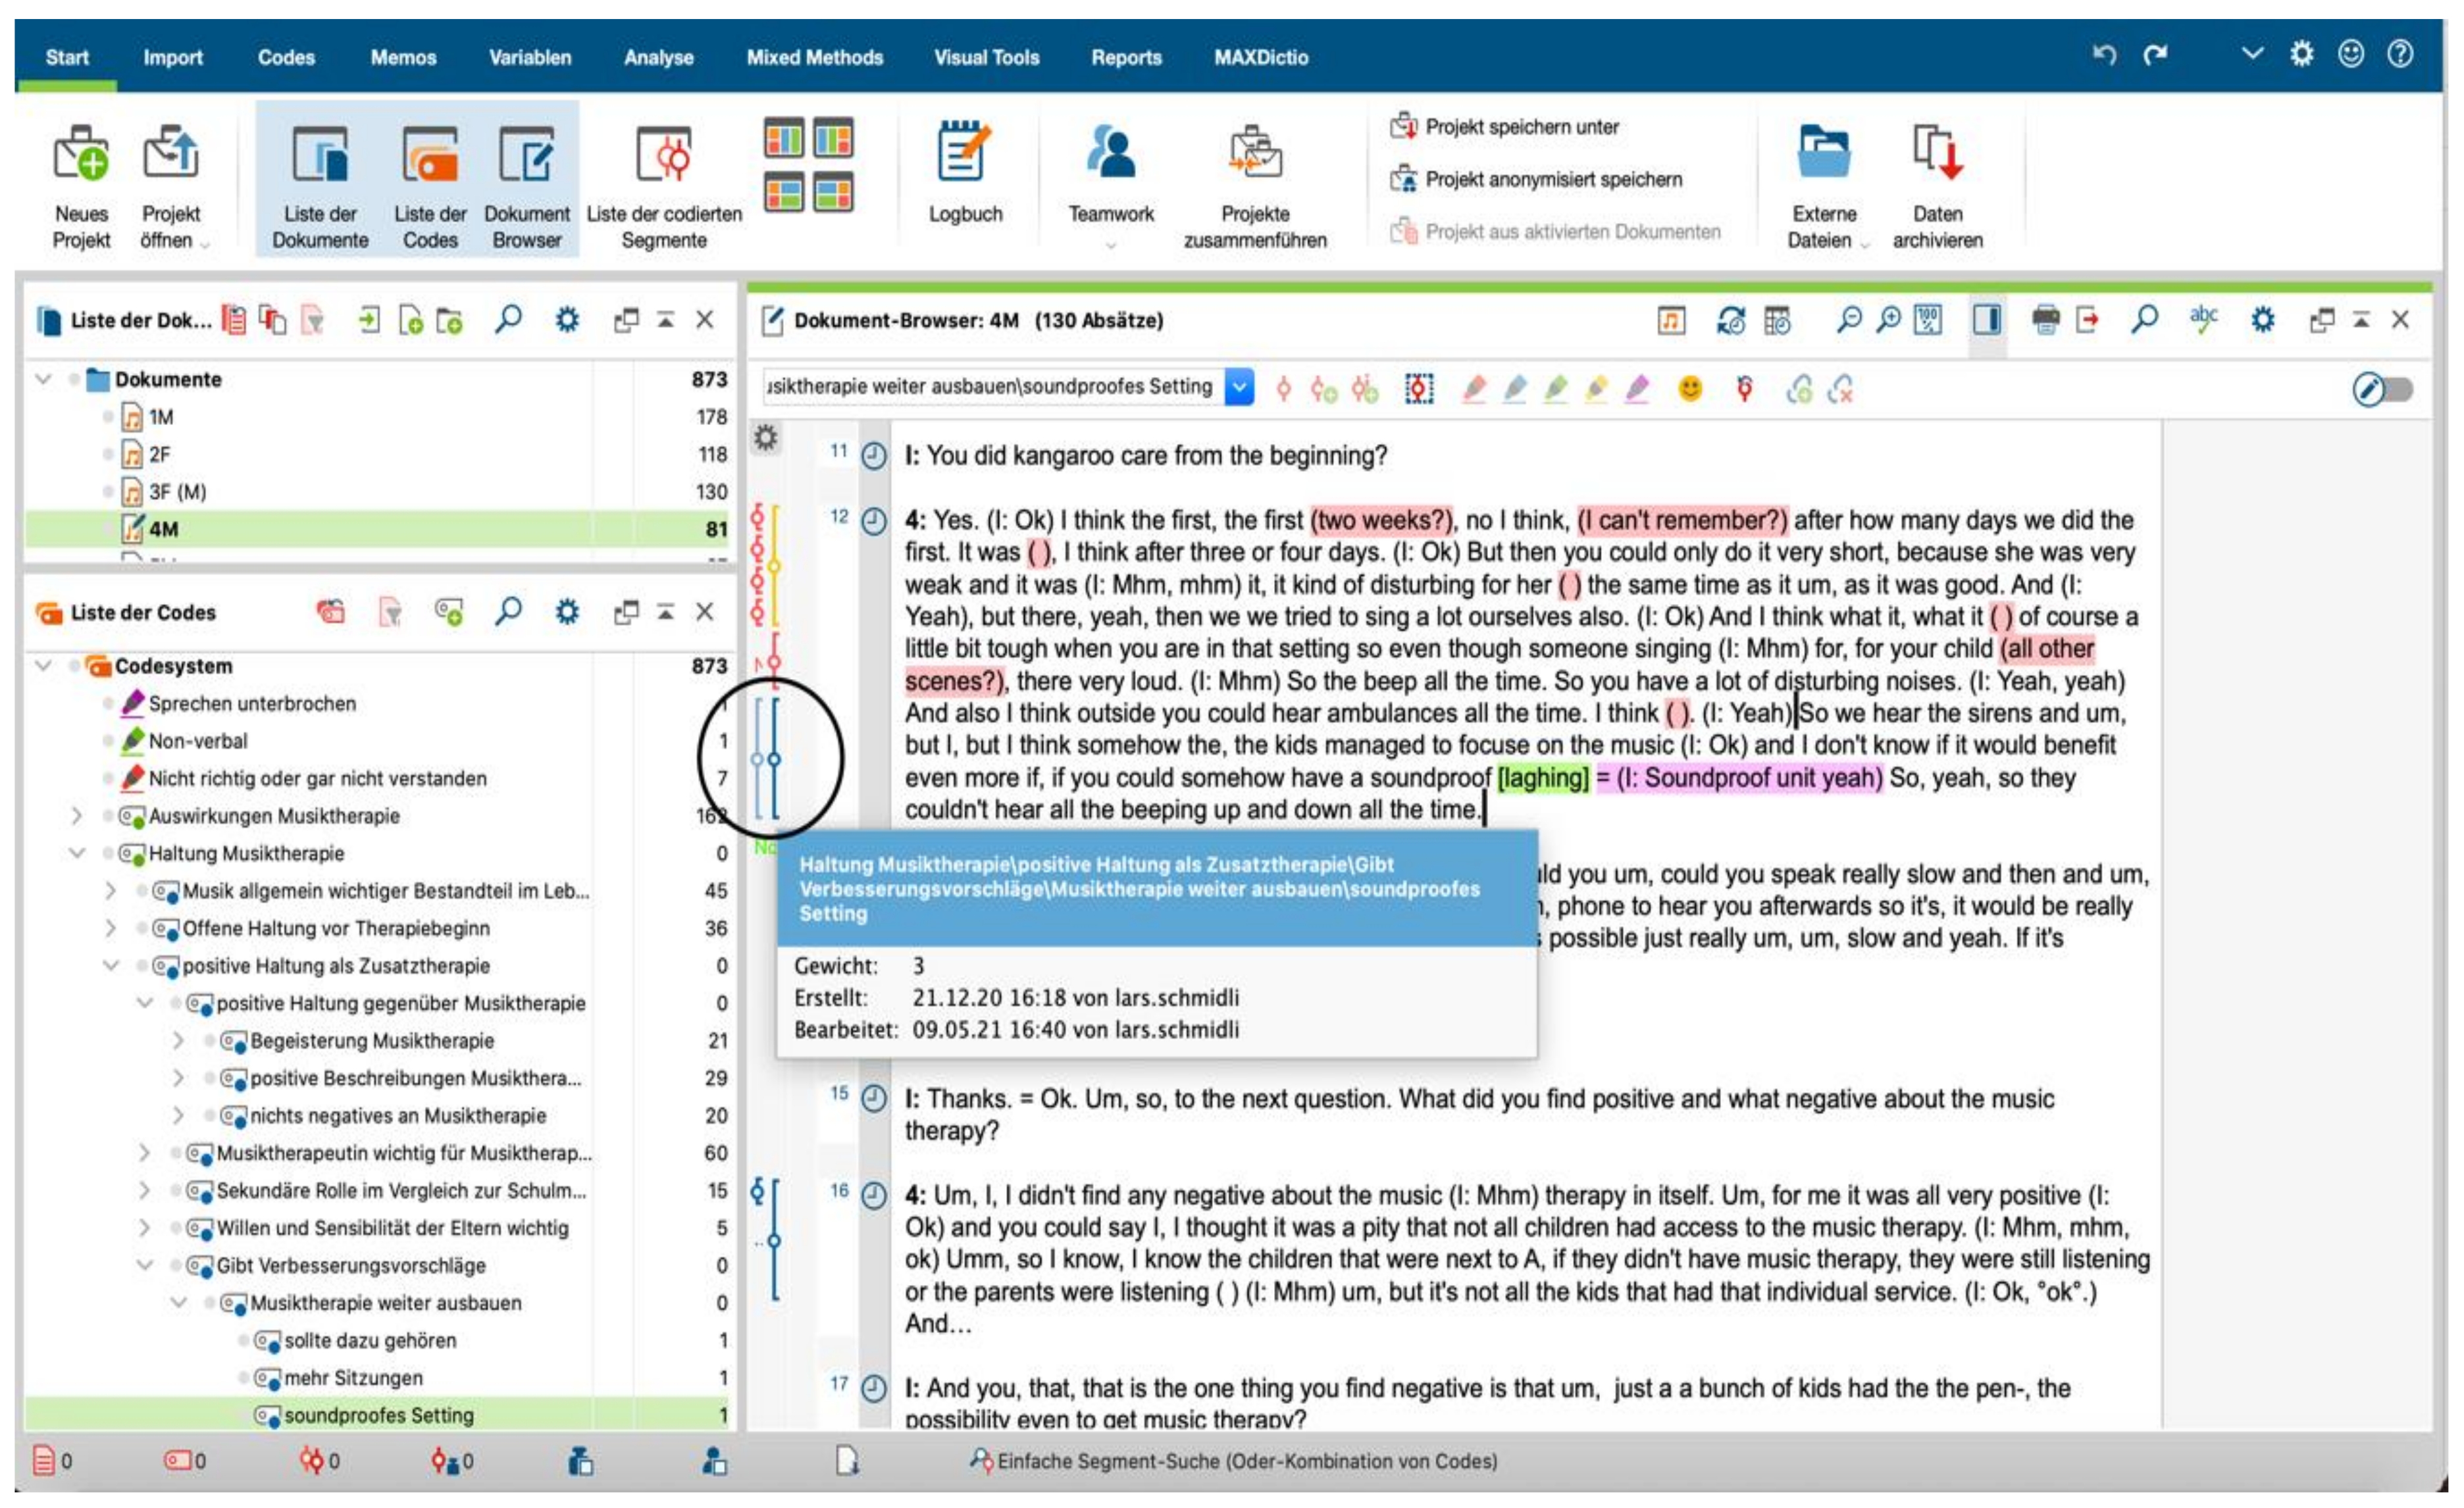This screenshot has height=1508, width=2464.
Task: Expand the Auswirkungen Musiktherapie code
Action: click(x=77, y=816)
